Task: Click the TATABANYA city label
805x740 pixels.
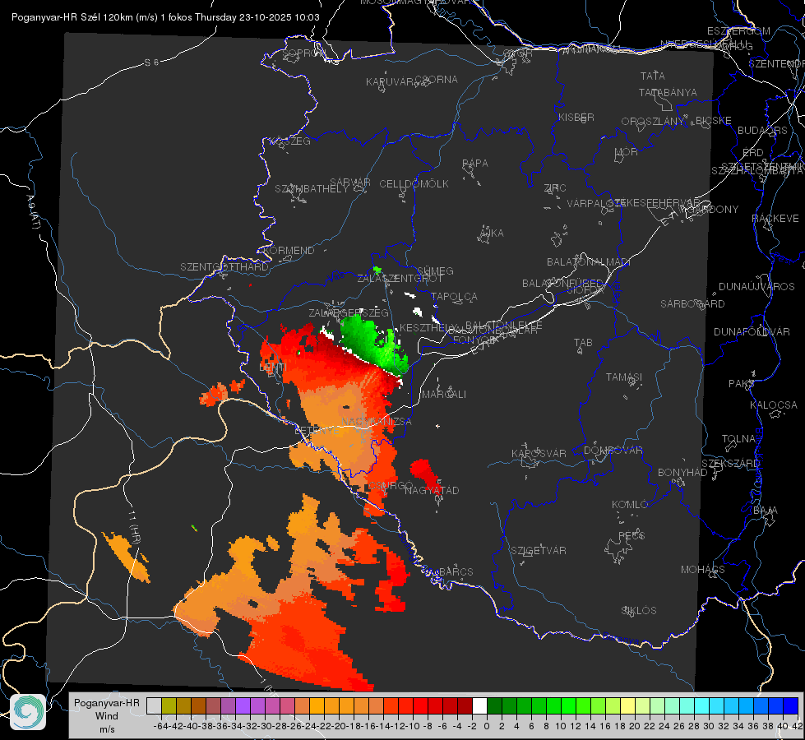Action: [x=668, y=92]
